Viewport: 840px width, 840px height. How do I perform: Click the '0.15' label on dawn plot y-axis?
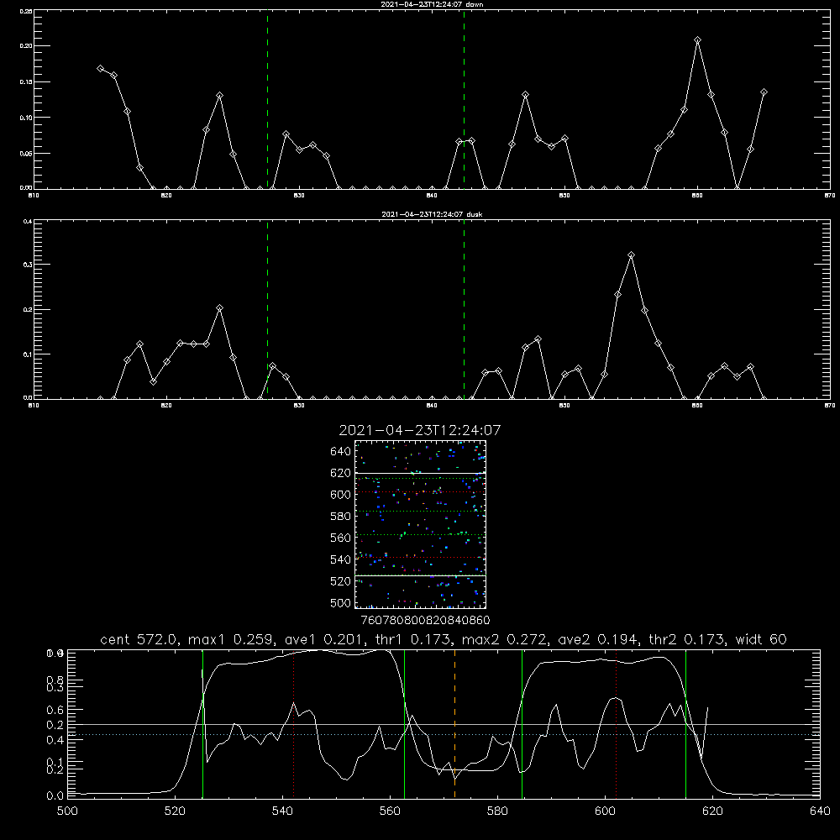point(26,82)
